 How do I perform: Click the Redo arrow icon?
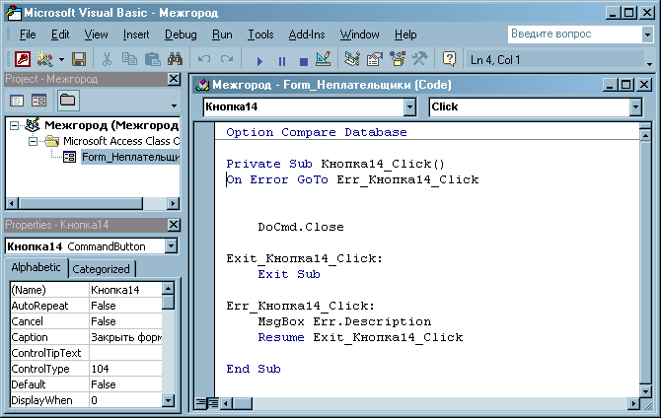point(227,59)
